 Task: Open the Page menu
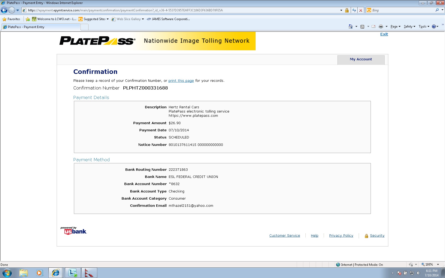(395, 26)
